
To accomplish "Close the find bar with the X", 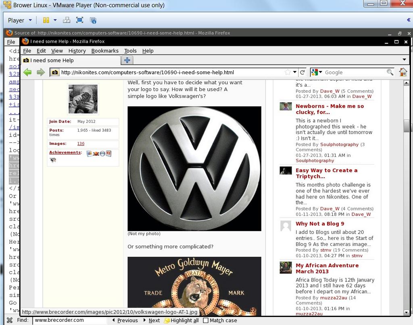I will pos(10,320).
